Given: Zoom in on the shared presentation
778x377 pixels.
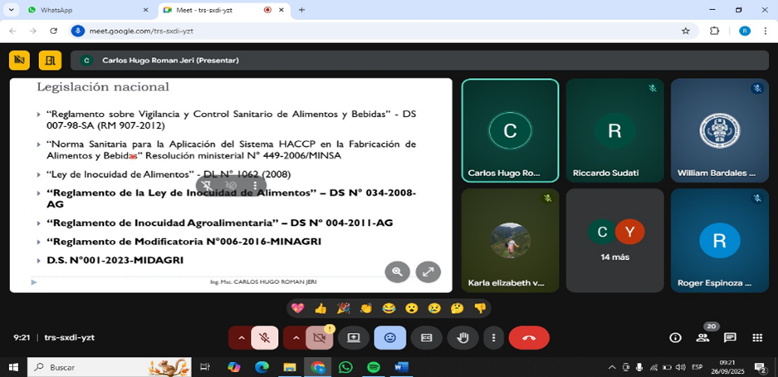Looking at the screenshot, I should click(397, 272).
